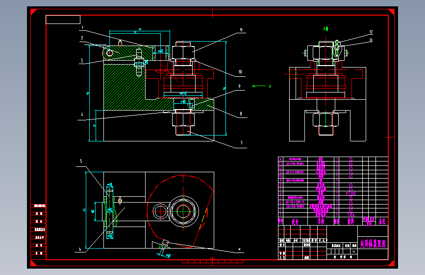
Task: Select the HT200 material cell in parts list
Action: click(x=350, y=193)
